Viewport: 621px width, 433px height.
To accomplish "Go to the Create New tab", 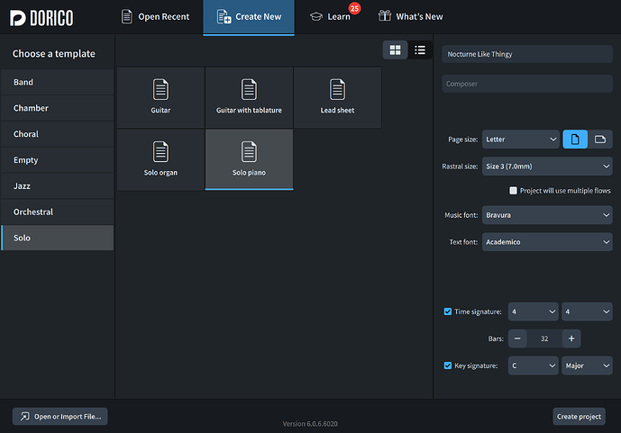I will 249,17.
